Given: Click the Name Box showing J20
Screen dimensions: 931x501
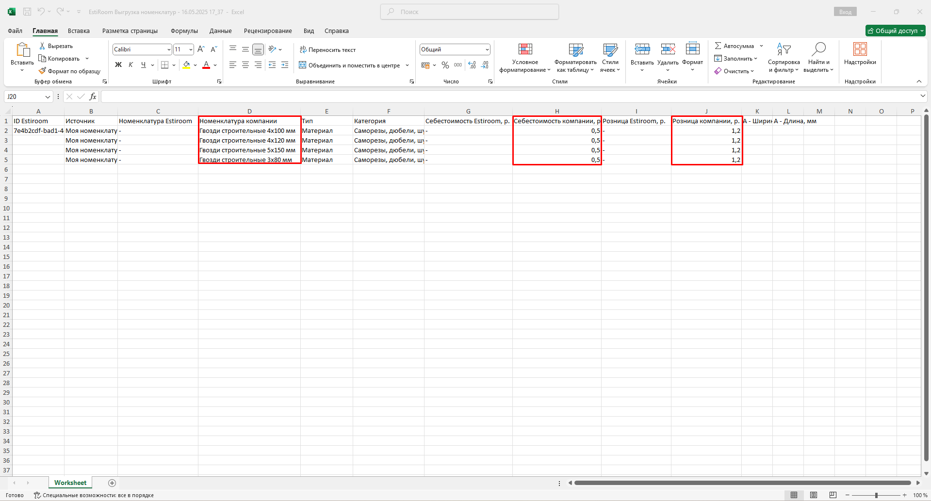Looking at the screenshot, I should point(24,97).
